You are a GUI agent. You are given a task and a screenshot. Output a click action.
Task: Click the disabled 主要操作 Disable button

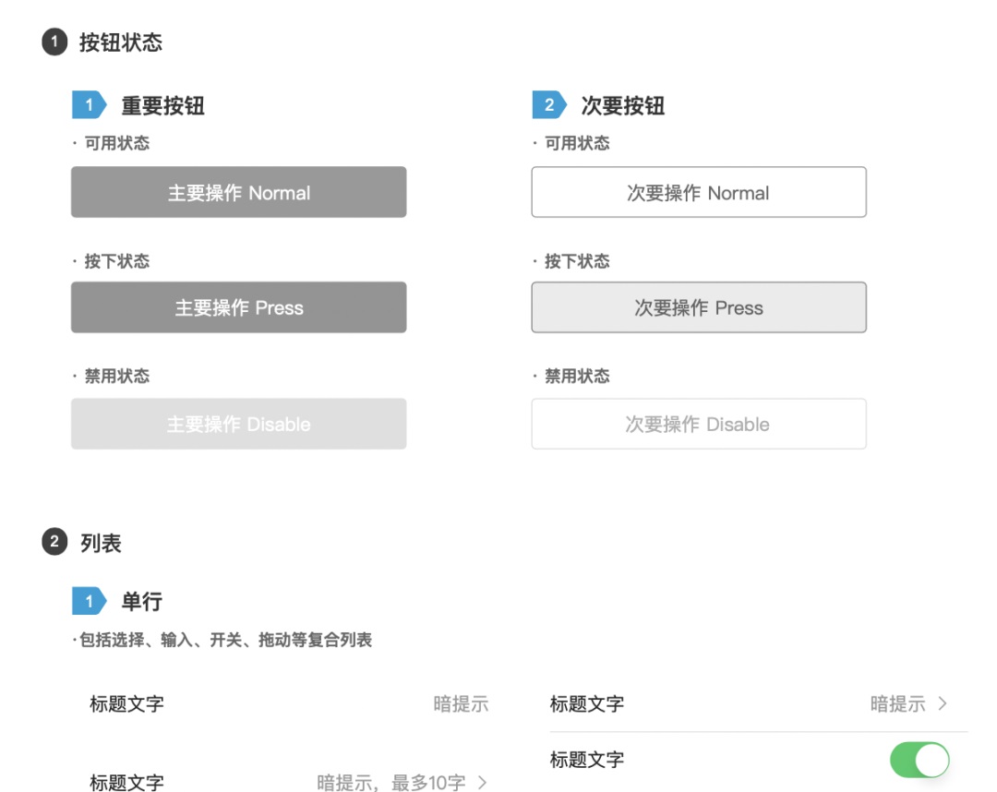tap(238, 424)
